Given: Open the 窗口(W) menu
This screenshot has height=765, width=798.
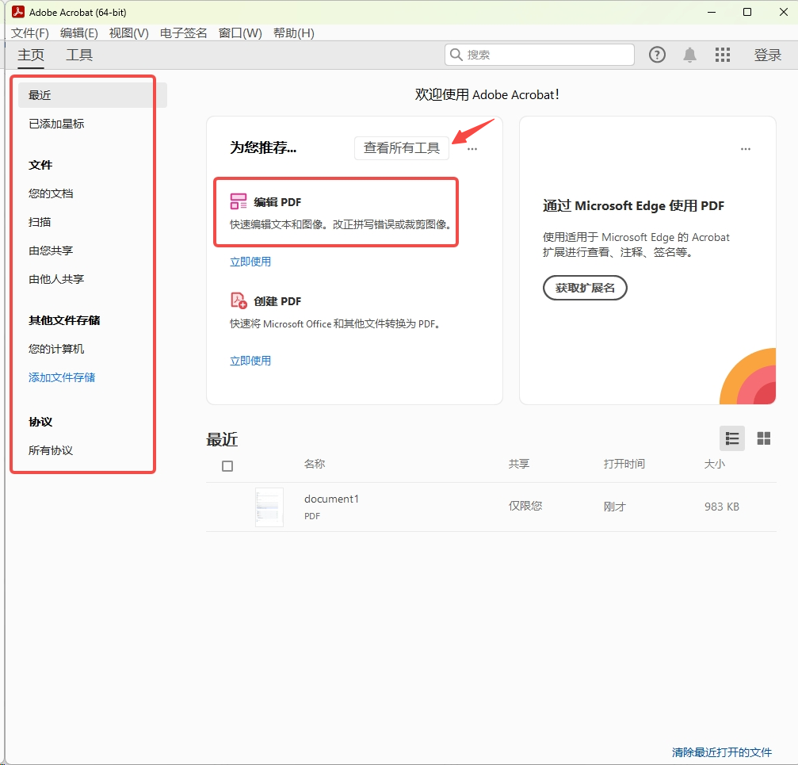Looking at the screenshot, I should click(240, 33).
